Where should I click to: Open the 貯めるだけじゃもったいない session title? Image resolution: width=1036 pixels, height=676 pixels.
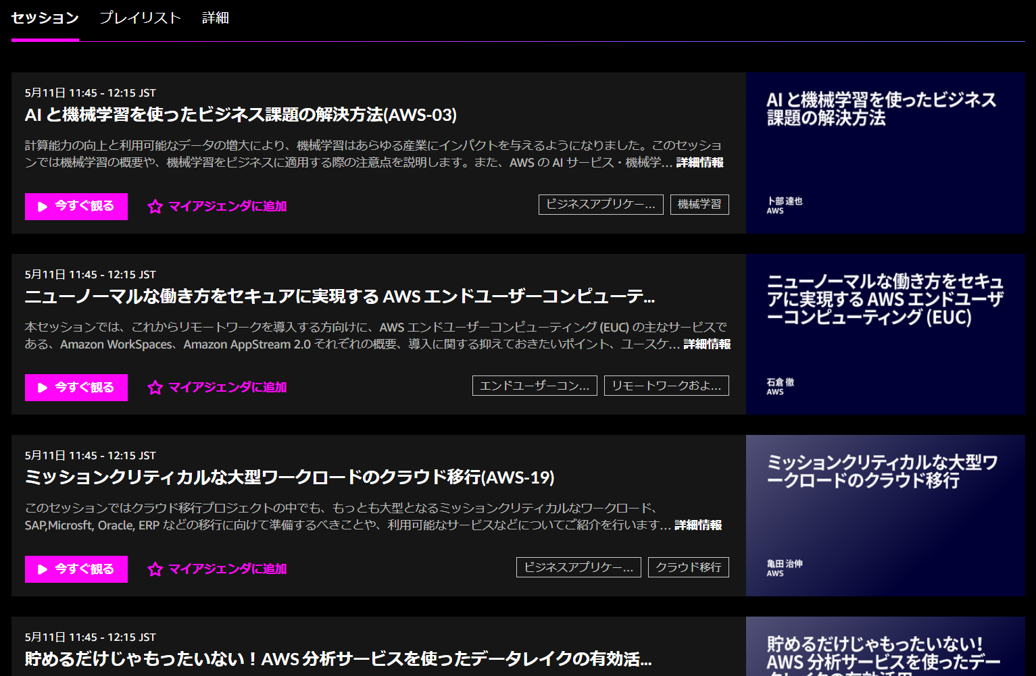tap(338, 659)
